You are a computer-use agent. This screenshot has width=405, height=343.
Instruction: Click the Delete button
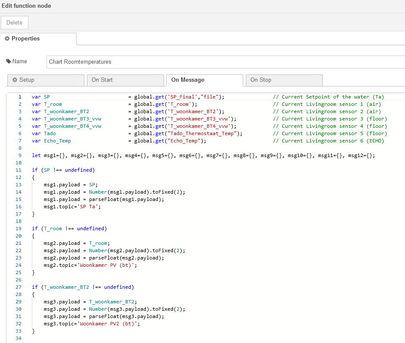(15, 22)
